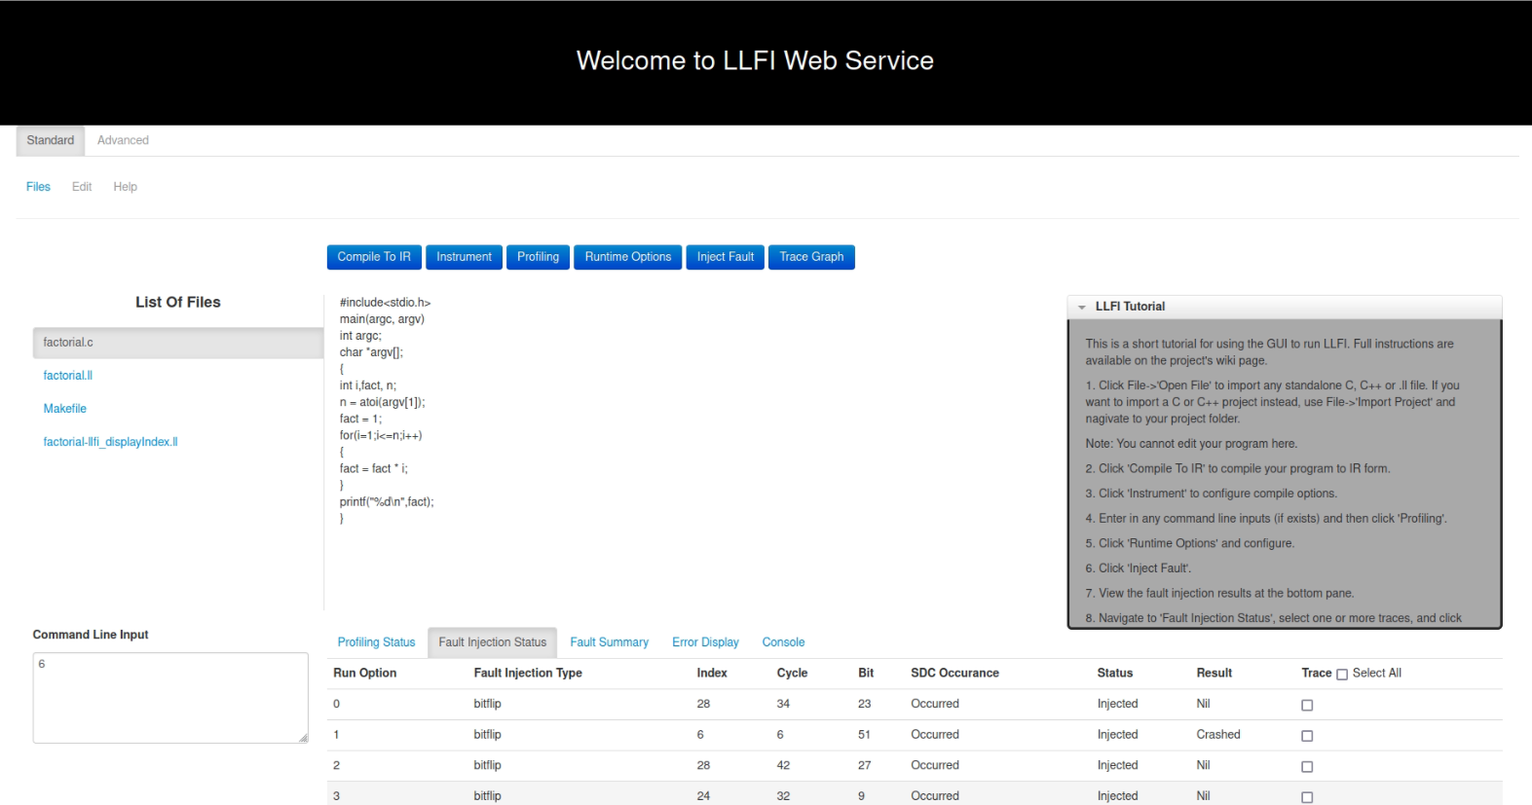Click the Instrument button

pyautogui.click(x=464, y=257)
